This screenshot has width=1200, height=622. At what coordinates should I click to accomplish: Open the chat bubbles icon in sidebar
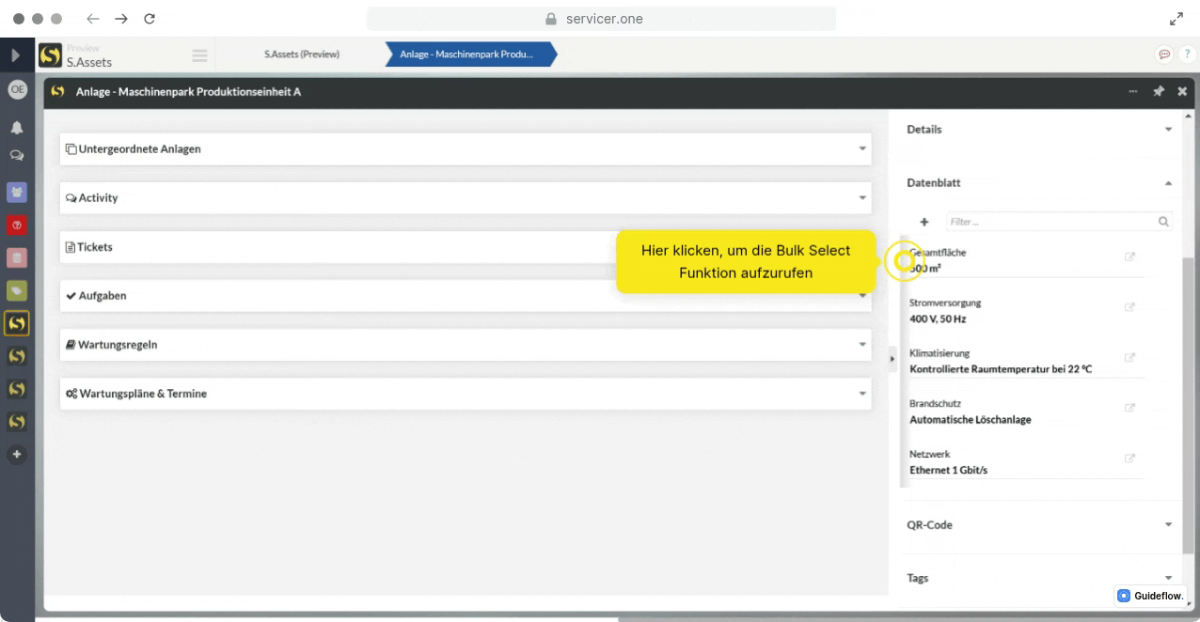point(17,155)
